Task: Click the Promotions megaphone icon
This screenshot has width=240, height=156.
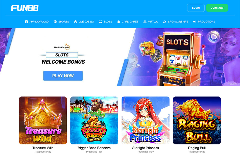Action: click(195, 22)
